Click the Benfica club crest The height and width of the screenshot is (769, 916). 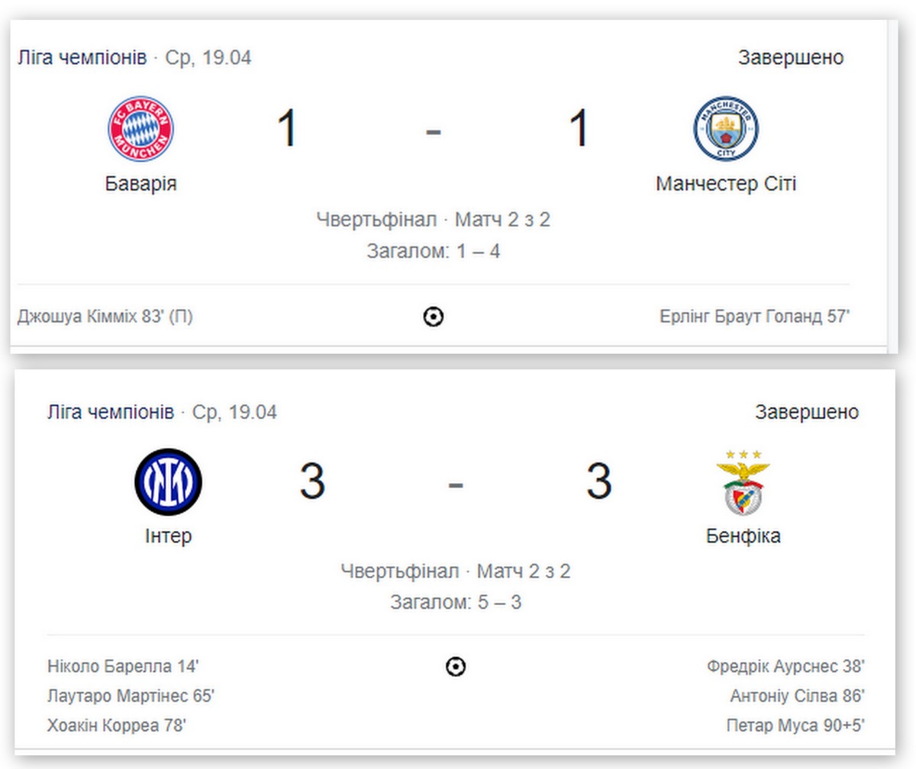(x=743, y=482)
